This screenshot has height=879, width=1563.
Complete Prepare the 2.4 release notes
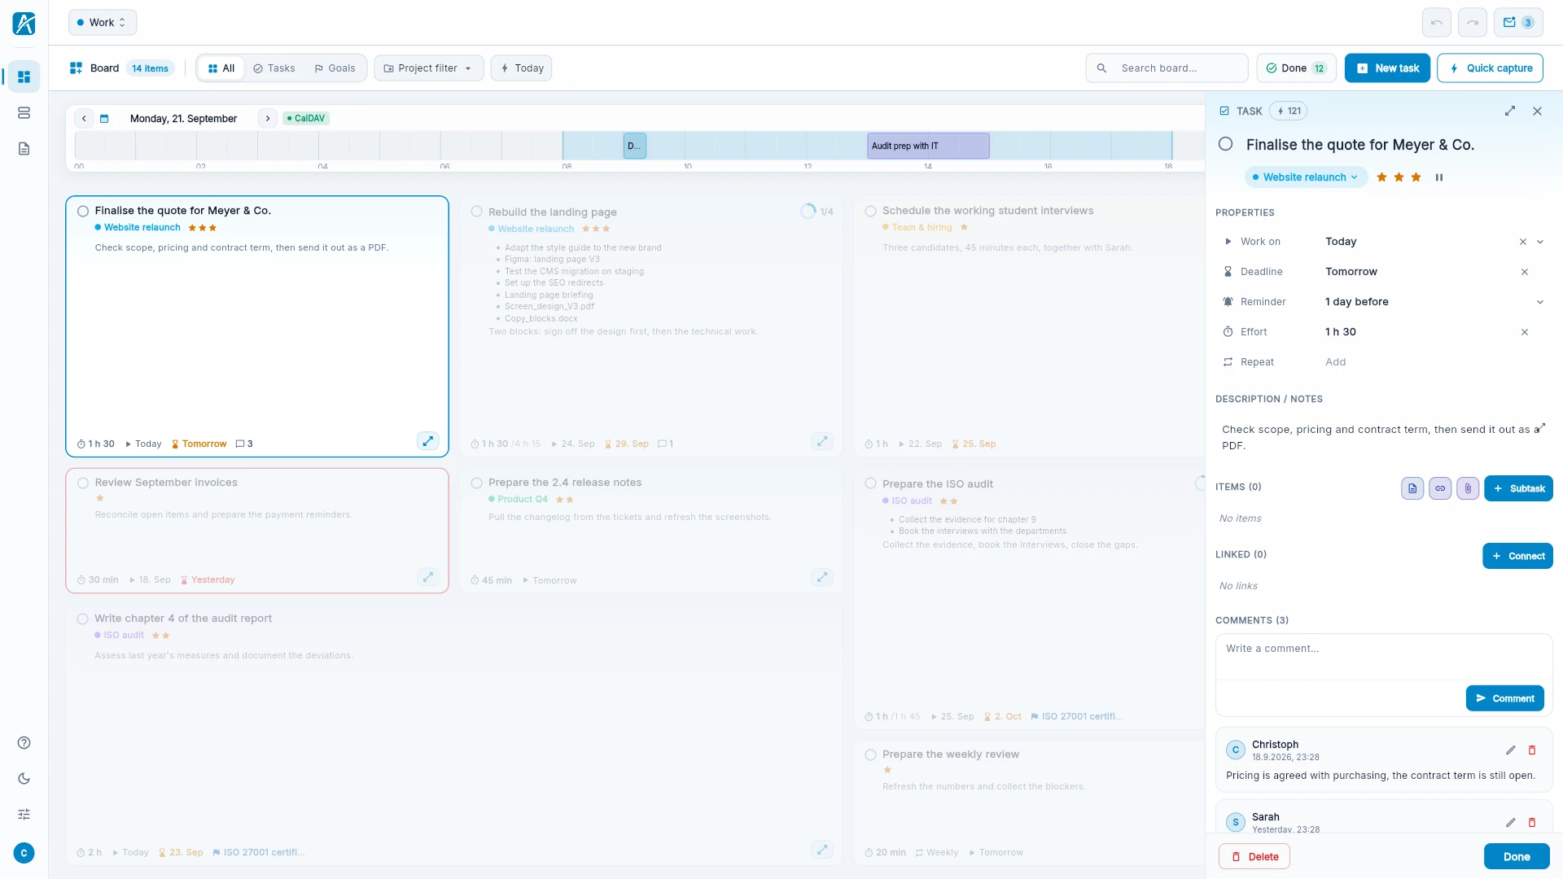[x=477, y=483]
